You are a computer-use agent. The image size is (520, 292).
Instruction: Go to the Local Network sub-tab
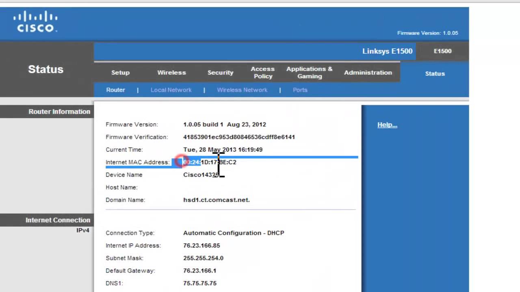tap(171, 90)
